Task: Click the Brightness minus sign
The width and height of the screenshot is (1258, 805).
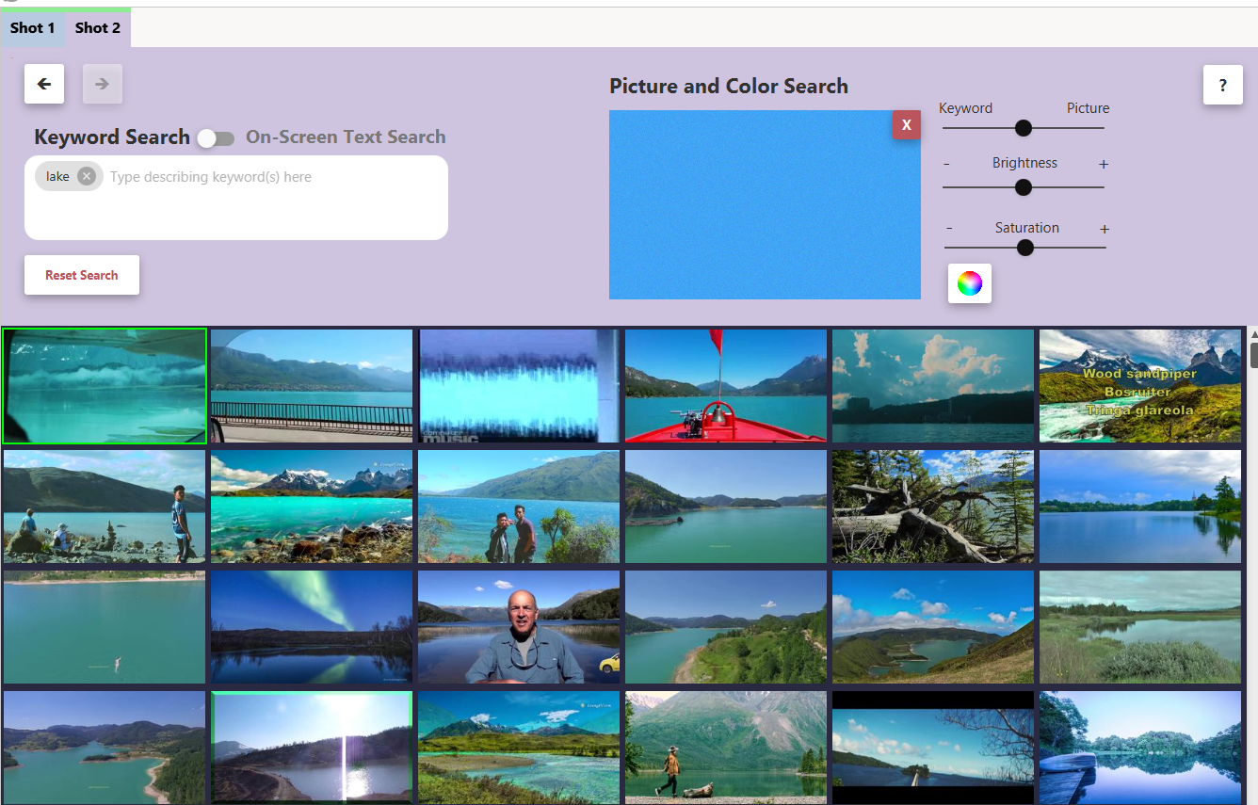Action: (x=946, y=164)
